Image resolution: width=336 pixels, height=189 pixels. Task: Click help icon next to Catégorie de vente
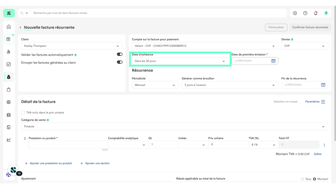click(48, 120)
